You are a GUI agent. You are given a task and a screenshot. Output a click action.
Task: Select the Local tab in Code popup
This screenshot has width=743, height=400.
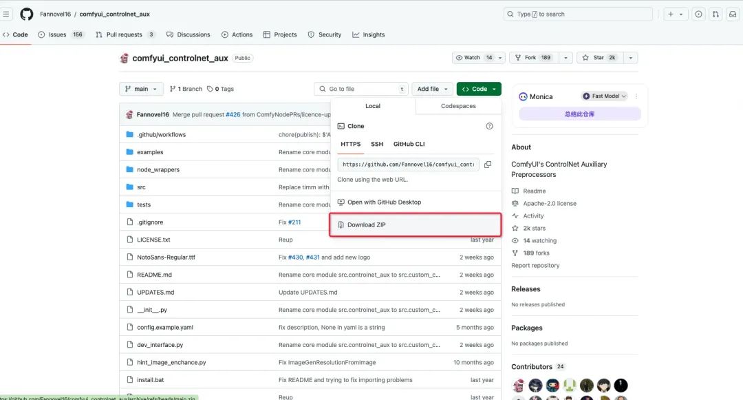click(x=373, y=106)
